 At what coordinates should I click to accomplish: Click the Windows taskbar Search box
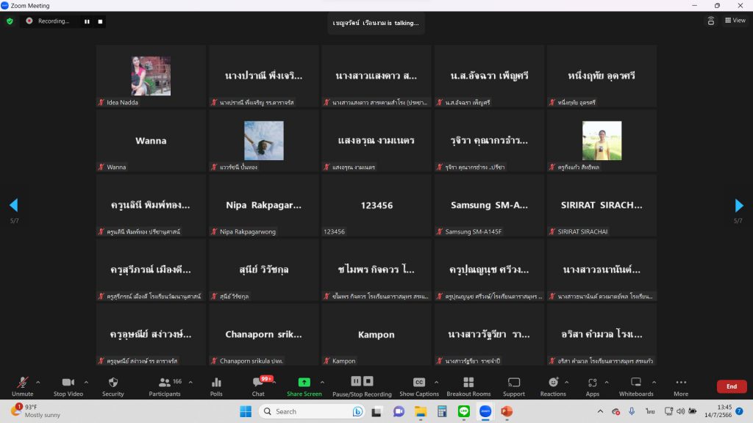(x=309, y=411)
